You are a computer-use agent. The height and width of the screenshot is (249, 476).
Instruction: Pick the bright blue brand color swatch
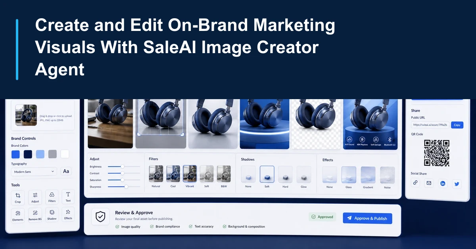pyautogui.click(x=15, y=154)
